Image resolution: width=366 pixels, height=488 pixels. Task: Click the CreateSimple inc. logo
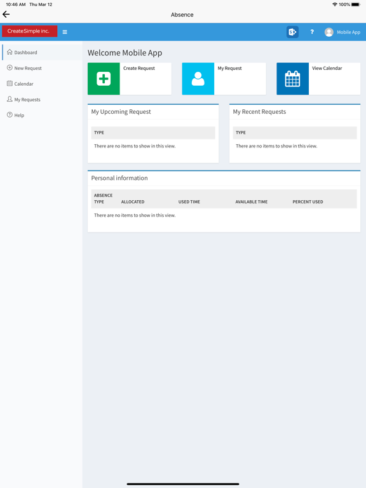(30, 31)
